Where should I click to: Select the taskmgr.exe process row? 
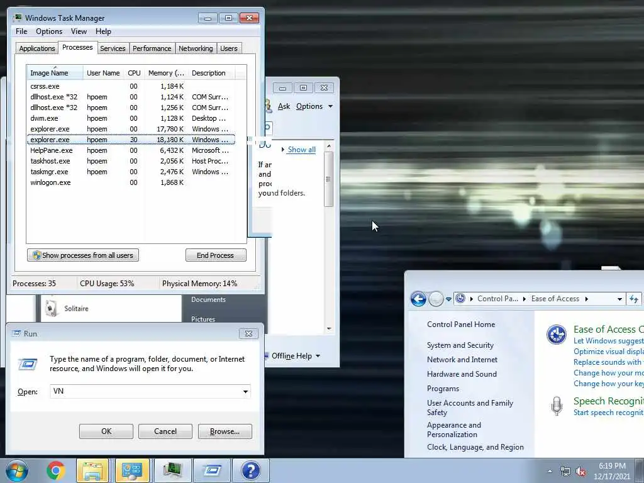click(x=131, y=172)
